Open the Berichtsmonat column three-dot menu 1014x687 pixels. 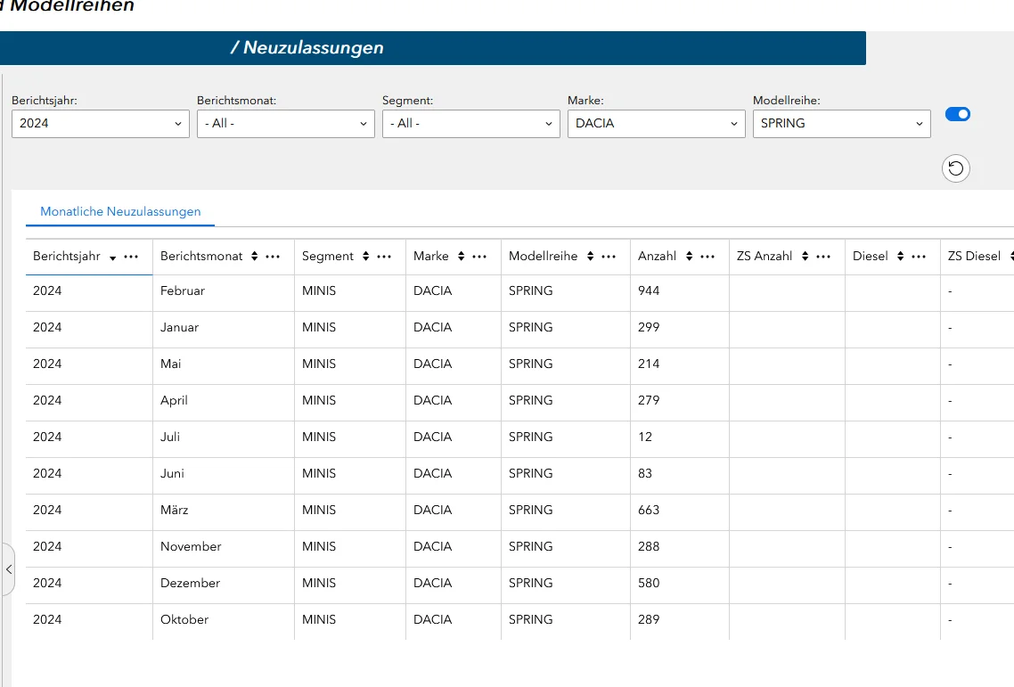pos(274,257)
